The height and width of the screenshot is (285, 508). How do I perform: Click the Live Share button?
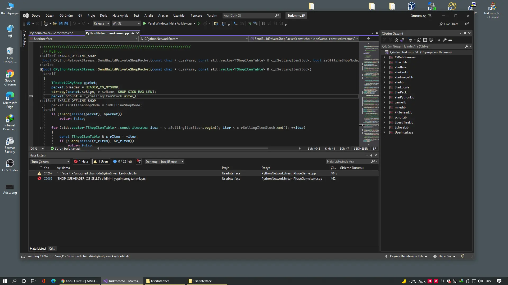[x=448, y=24]
